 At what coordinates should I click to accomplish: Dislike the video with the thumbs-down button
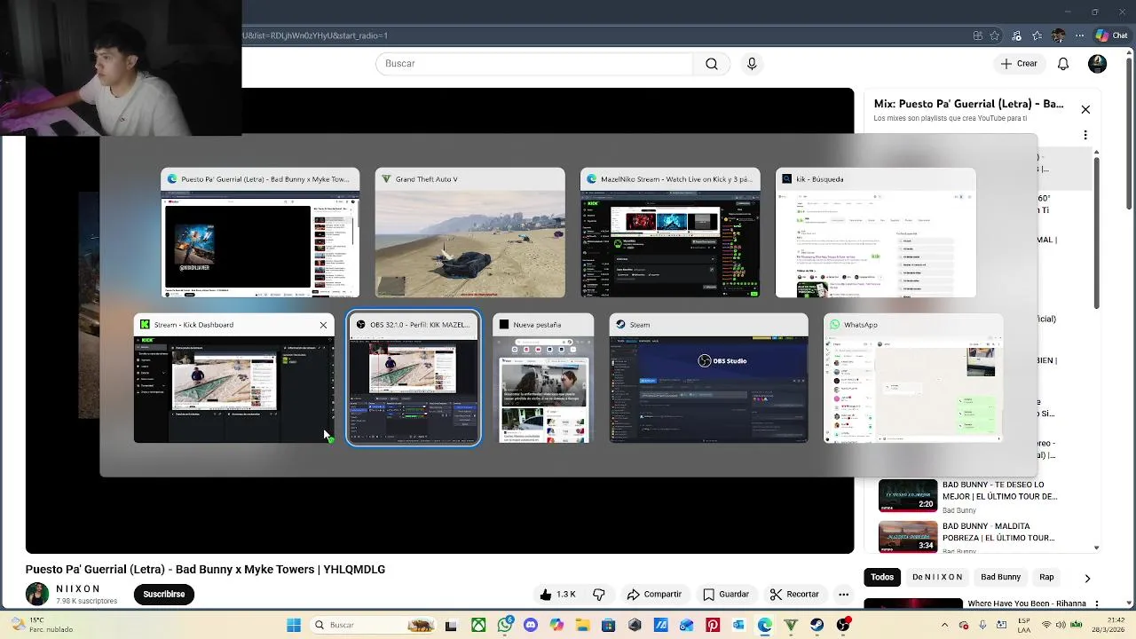(599, 595)
